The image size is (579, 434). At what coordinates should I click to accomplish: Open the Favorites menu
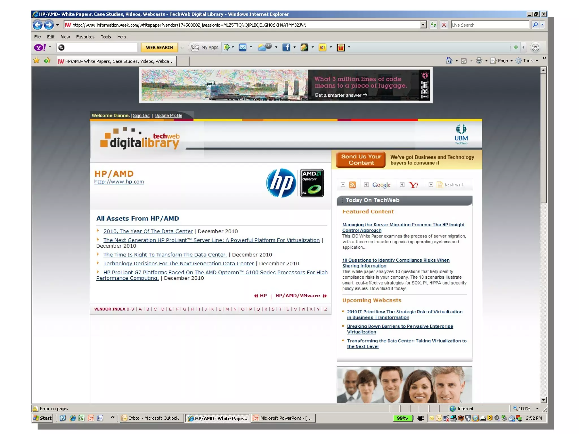pyautogui.click(x=85, y=37)
